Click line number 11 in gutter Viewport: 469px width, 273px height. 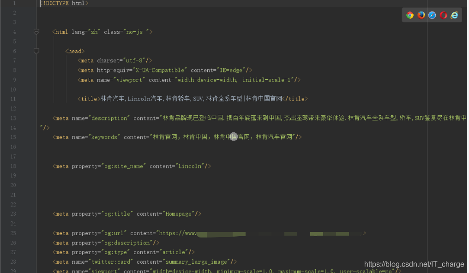pos(13,99)
